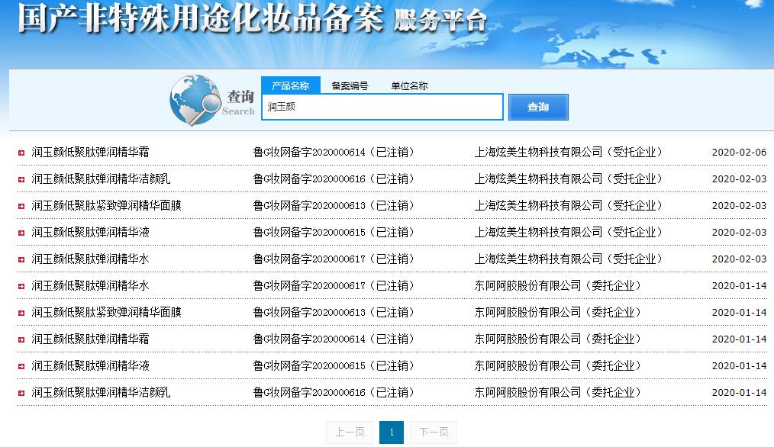Select the 产品名称 search tab

[x=290, y=85]
